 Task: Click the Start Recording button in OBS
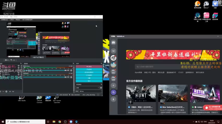tap(89, 69)
